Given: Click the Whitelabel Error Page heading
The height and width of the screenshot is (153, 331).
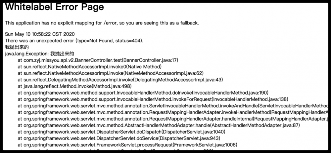Looking at the screenshot, I should 55,7.
